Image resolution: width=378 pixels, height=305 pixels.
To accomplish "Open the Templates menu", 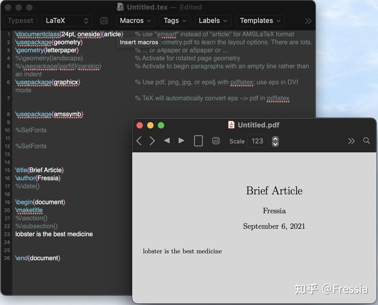I will (259, 21).
